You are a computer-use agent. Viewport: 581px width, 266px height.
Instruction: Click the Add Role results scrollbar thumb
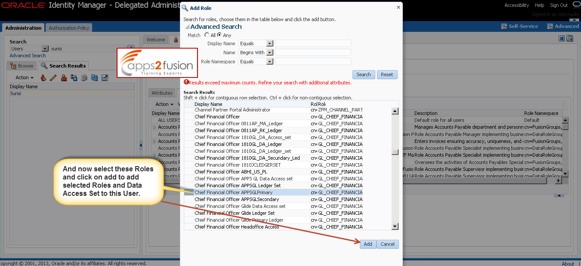(395, 152)
